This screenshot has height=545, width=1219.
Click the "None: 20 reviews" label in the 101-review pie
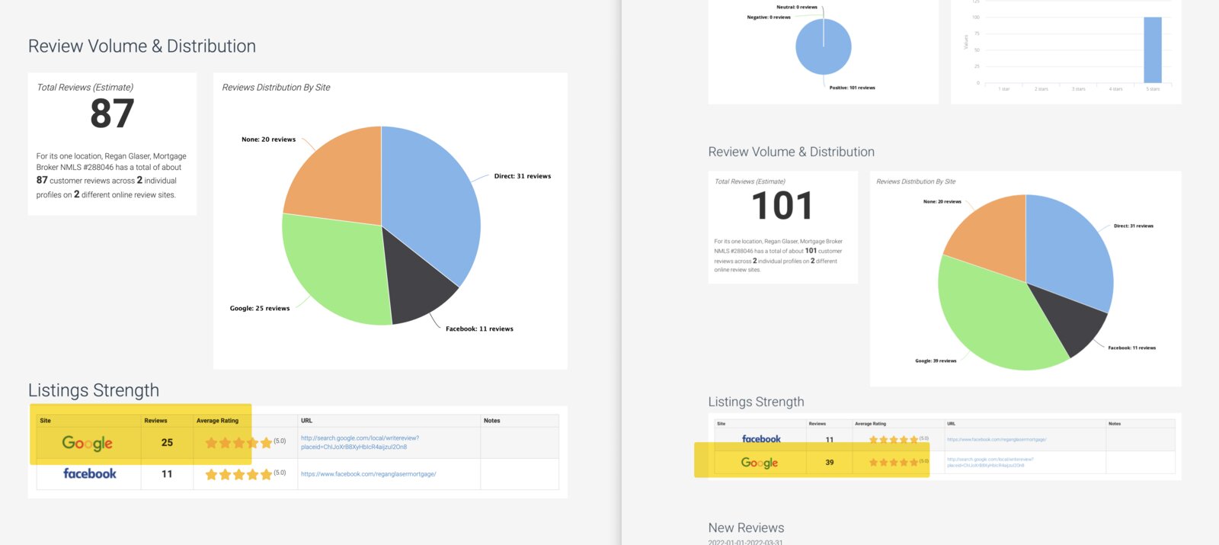942,201
